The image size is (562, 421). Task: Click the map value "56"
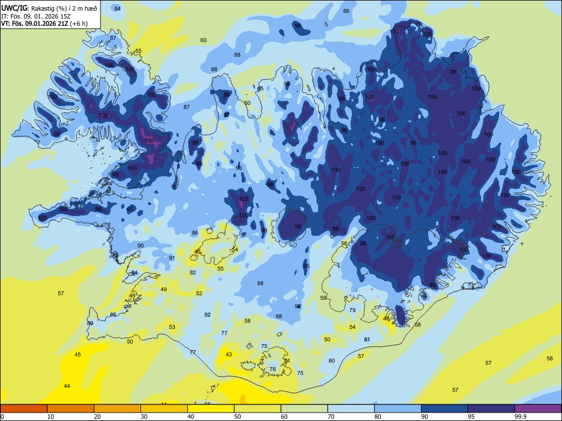(x=344, y=244)
